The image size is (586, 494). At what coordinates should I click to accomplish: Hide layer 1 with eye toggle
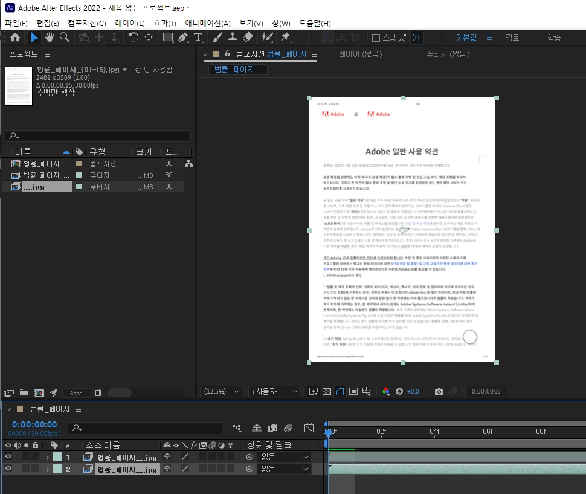pos(8,457)
